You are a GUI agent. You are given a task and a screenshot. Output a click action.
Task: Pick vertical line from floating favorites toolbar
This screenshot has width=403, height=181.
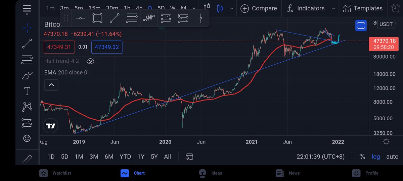tap(200, 18)
